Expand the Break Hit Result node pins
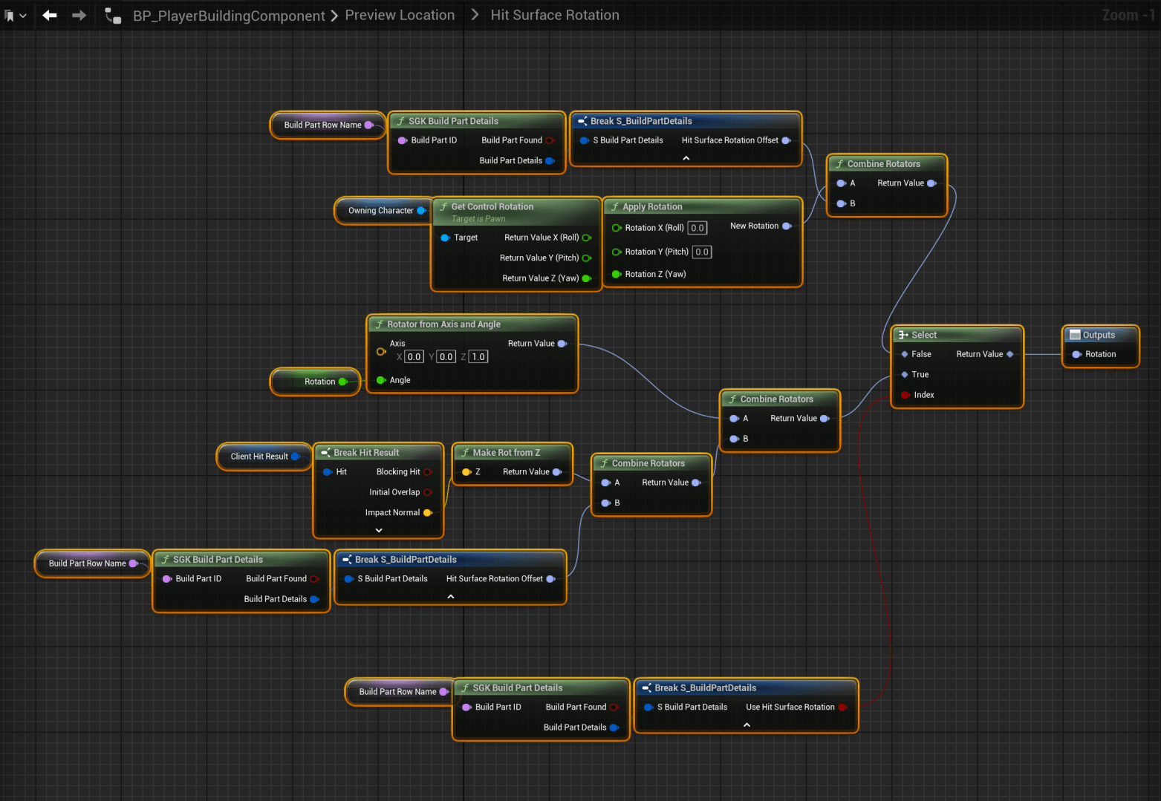 379,530
